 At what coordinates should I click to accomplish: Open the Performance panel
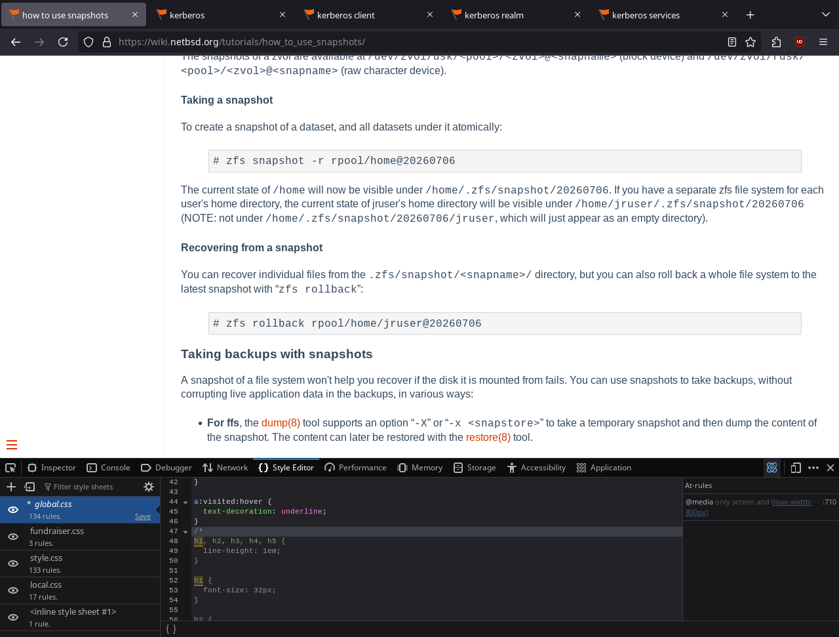(356, 468)
